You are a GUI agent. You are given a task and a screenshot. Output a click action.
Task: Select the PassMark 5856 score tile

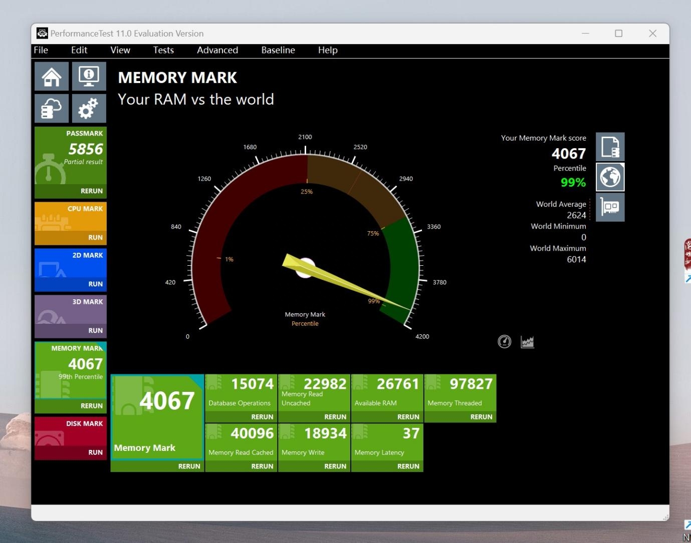[x=71, y=155]
